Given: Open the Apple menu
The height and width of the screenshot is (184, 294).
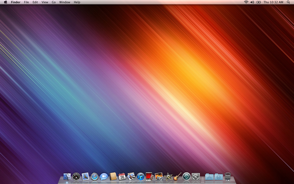Looking at the screenshot, I should (x=6, y=2).
